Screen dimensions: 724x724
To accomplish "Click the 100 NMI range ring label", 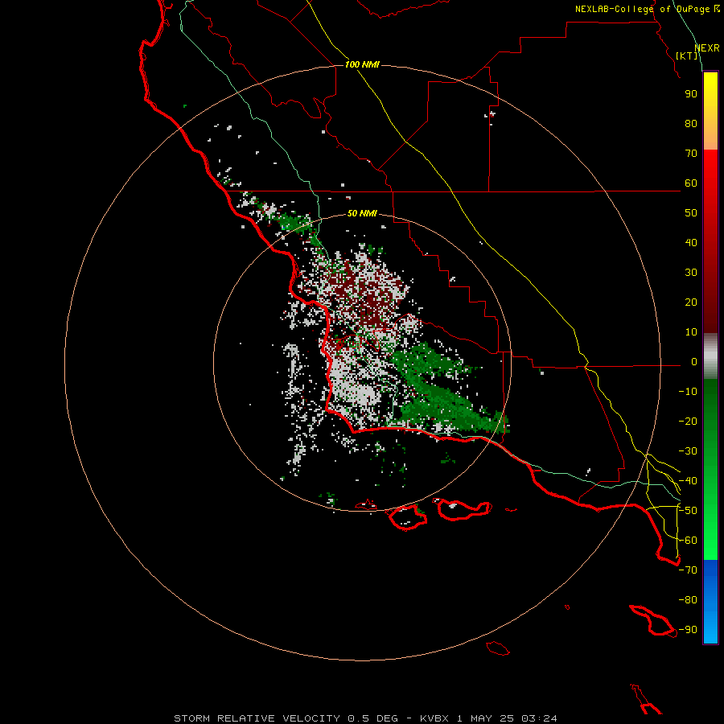I will [362, 64].
